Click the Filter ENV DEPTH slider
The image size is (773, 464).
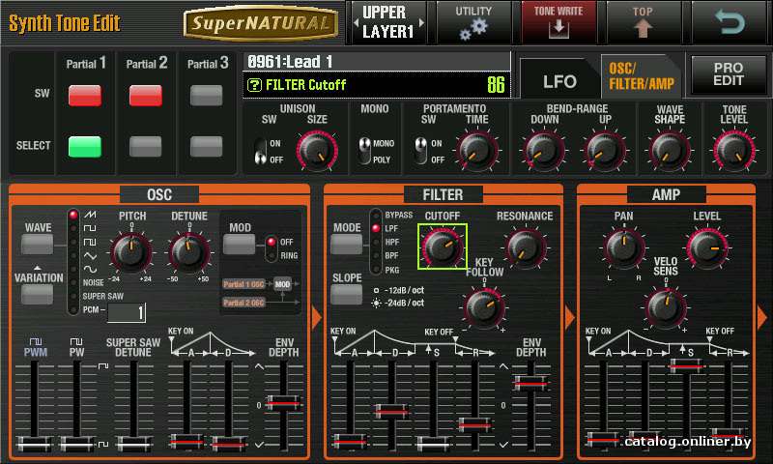click(530, 383)
